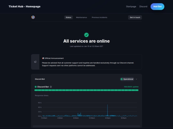Click the Ticket Hub - Homepage title

24,6
